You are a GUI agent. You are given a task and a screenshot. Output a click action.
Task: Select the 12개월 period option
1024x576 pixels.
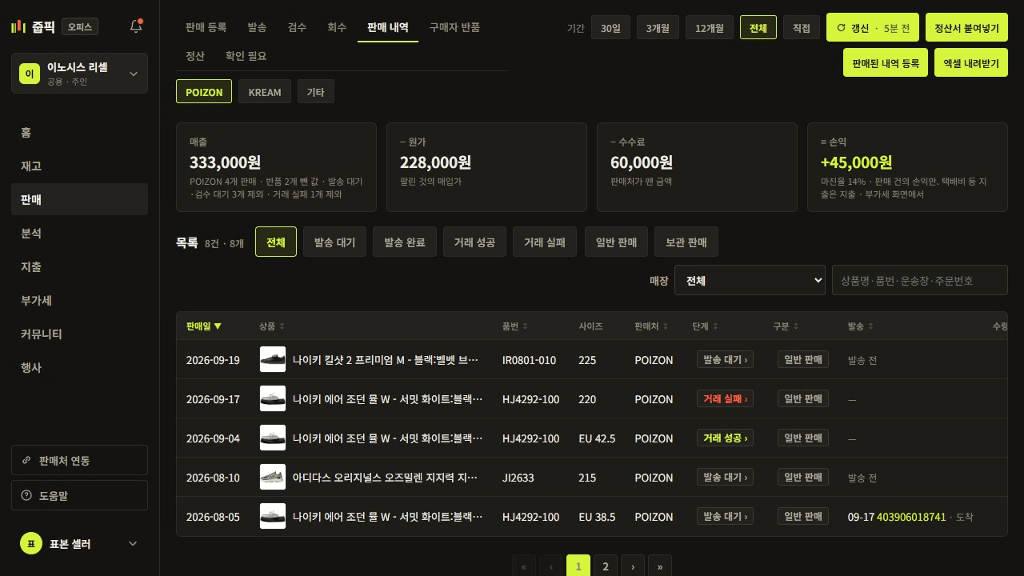(710, 27)
